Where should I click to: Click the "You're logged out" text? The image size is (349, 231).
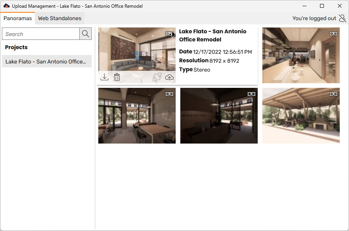(x=314, y=18)
